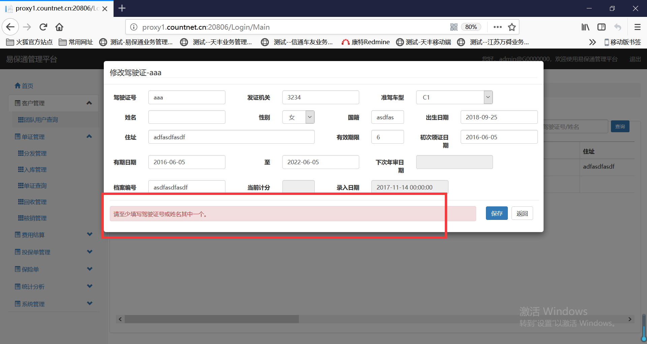Click the 返回 return button

click(x=522, y=213)
